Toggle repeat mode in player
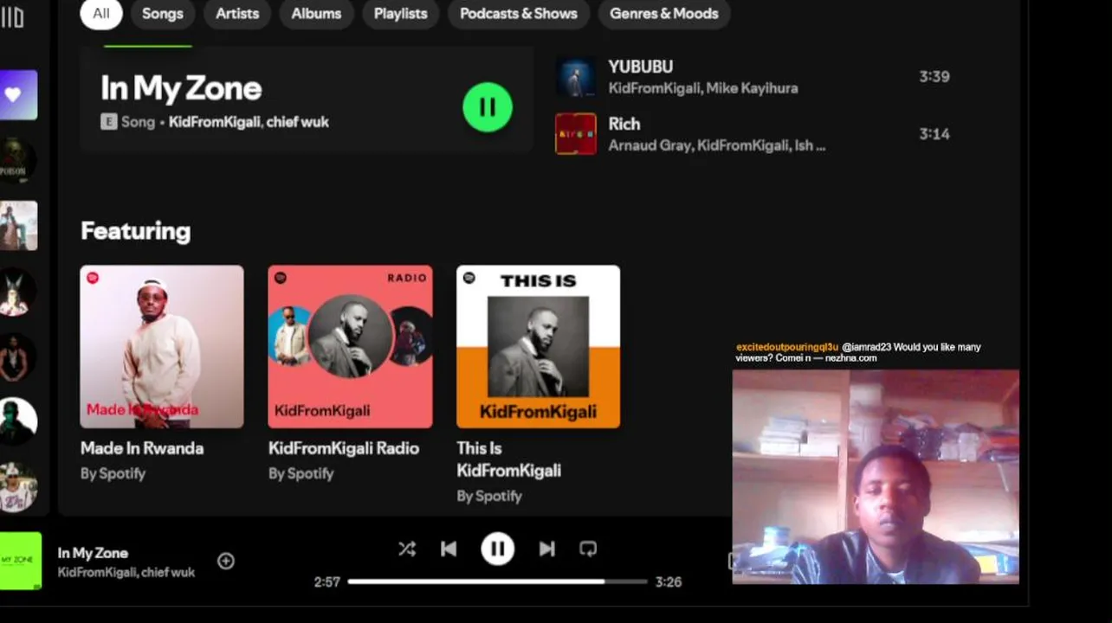The height and width of the screenshot is (623, 1112). point(588,549)
